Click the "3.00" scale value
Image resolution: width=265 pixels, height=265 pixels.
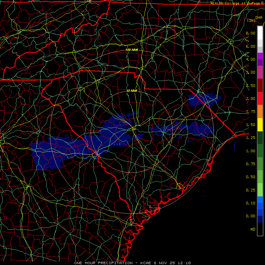click(251, 72)
